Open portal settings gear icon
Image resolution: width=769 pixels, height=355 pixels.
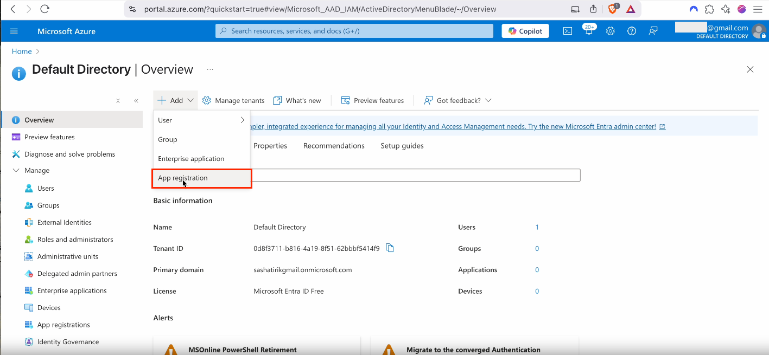pyautogui.click(x=610, y=31)
